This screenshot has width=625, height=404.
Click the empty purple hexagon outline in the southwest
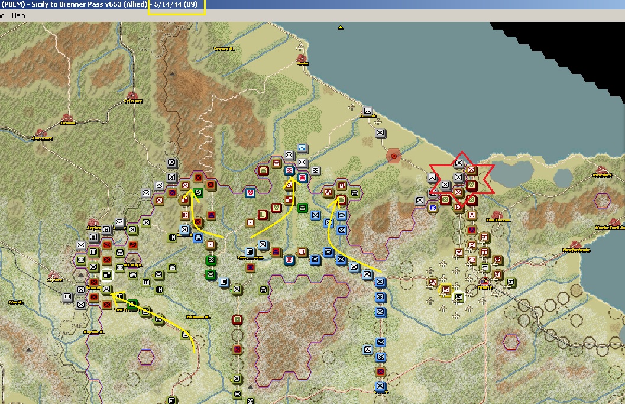pyautogui.click(x=146, y=357)
